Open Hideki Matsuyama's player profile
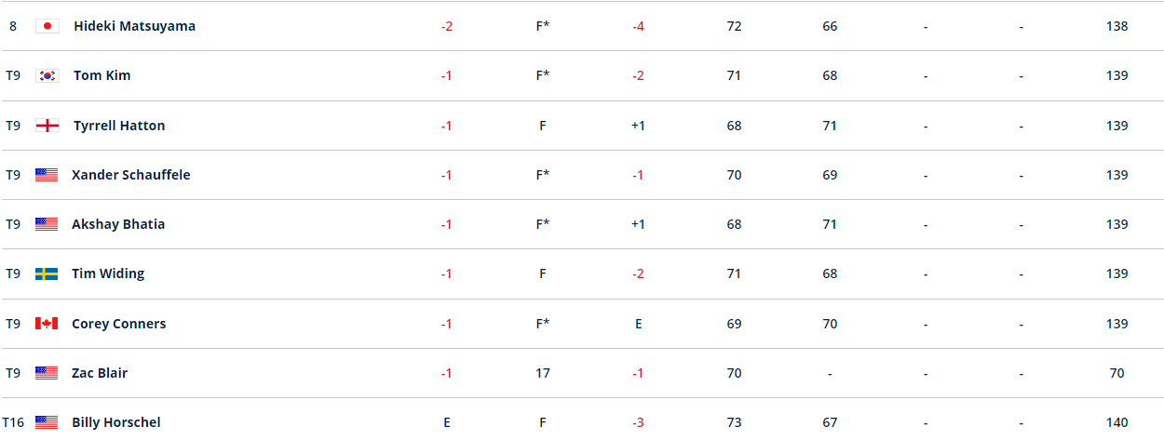Image resolution: width=1164 pixels, height=440 pixels. coord(134,26)
